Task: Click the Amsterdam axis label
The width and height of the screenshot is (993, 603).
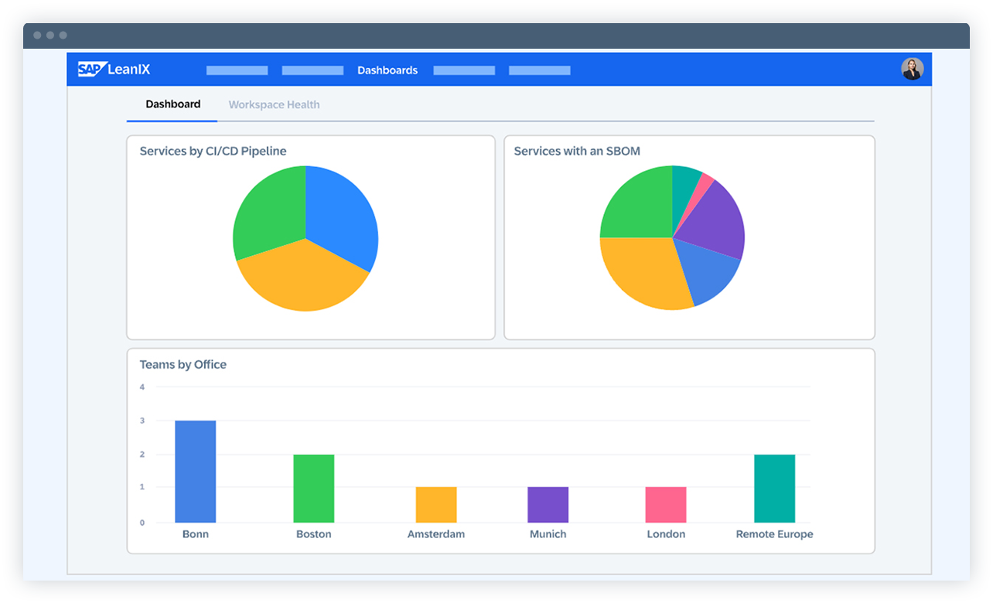Action: pyautogui.click(x=435, y=533)
